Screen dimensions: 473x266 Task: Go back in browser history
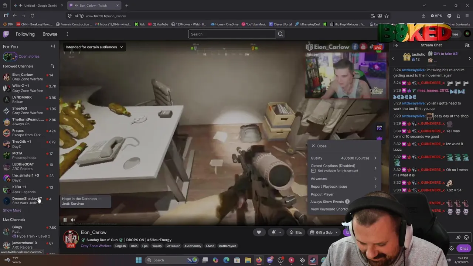click(x=15, y=16)
